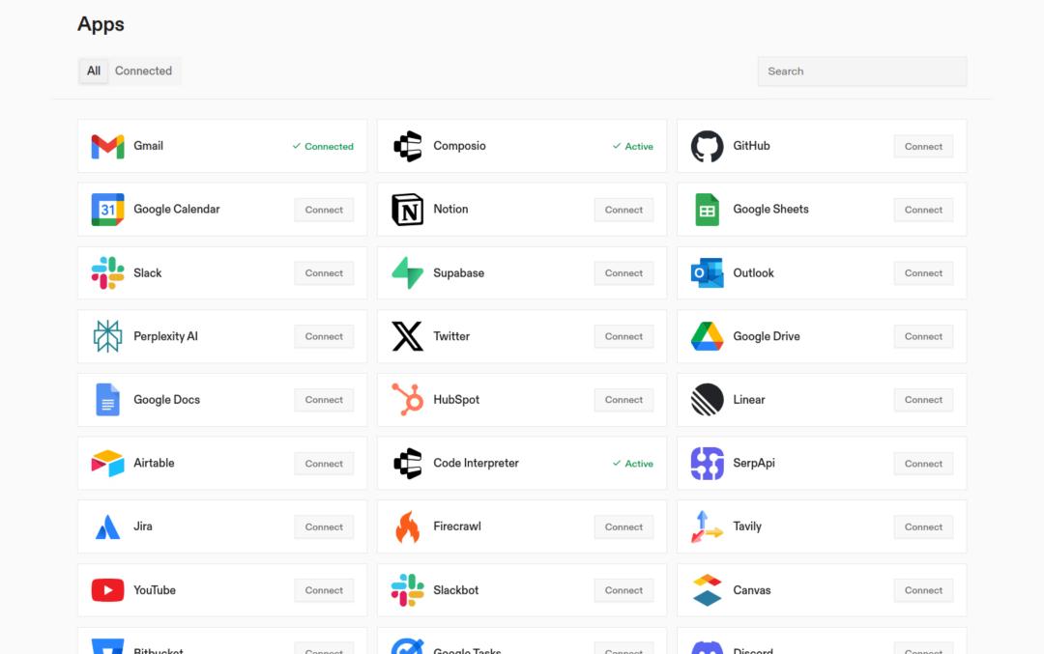Click Code Interpreter Active status
The image size is (1044, 654).
click(x=632, y=464)
